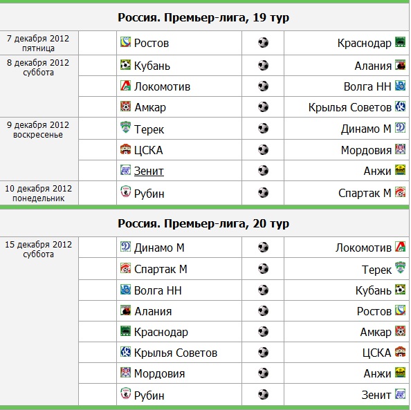Screen dimensions: 411x410
Task: Click the Динамо М name opposite Терек
Action: click(366, 129)
